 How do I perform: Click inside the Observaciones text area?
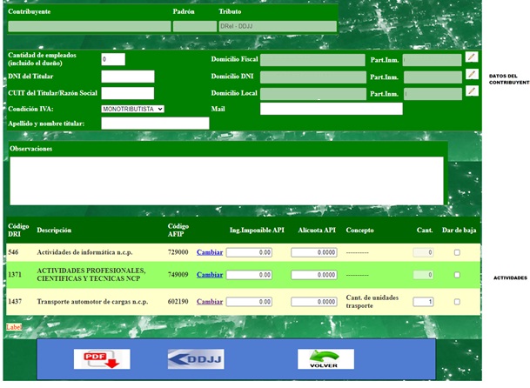(x=226, y=180)
